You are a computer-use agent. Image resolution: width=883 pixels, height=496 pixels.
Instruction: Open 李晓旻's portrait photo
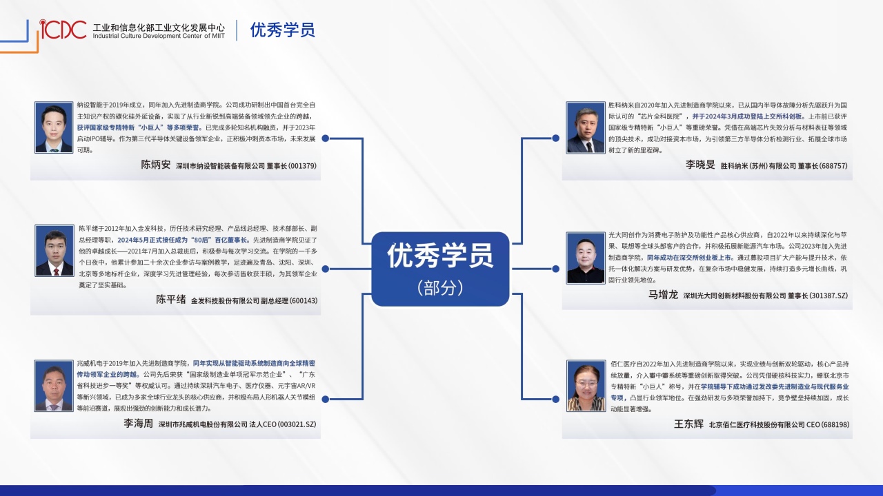[585, 127]
